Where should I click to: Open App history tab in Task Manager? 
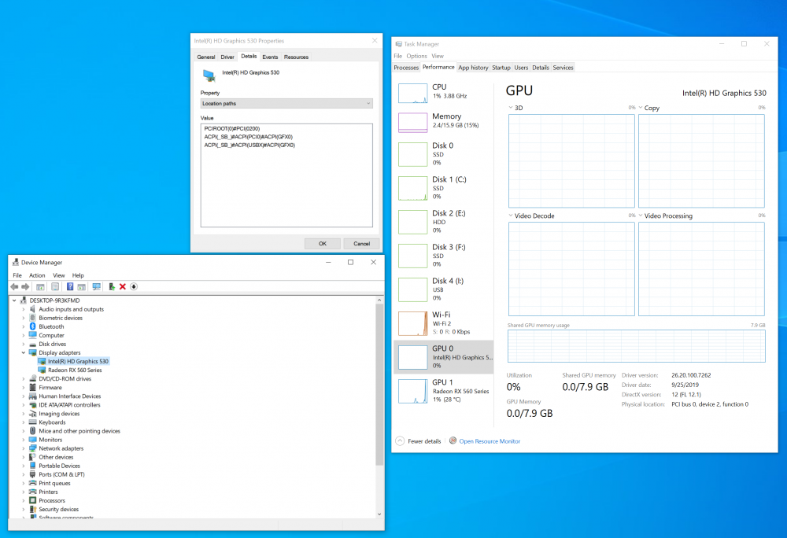click(x=473, y=68)
